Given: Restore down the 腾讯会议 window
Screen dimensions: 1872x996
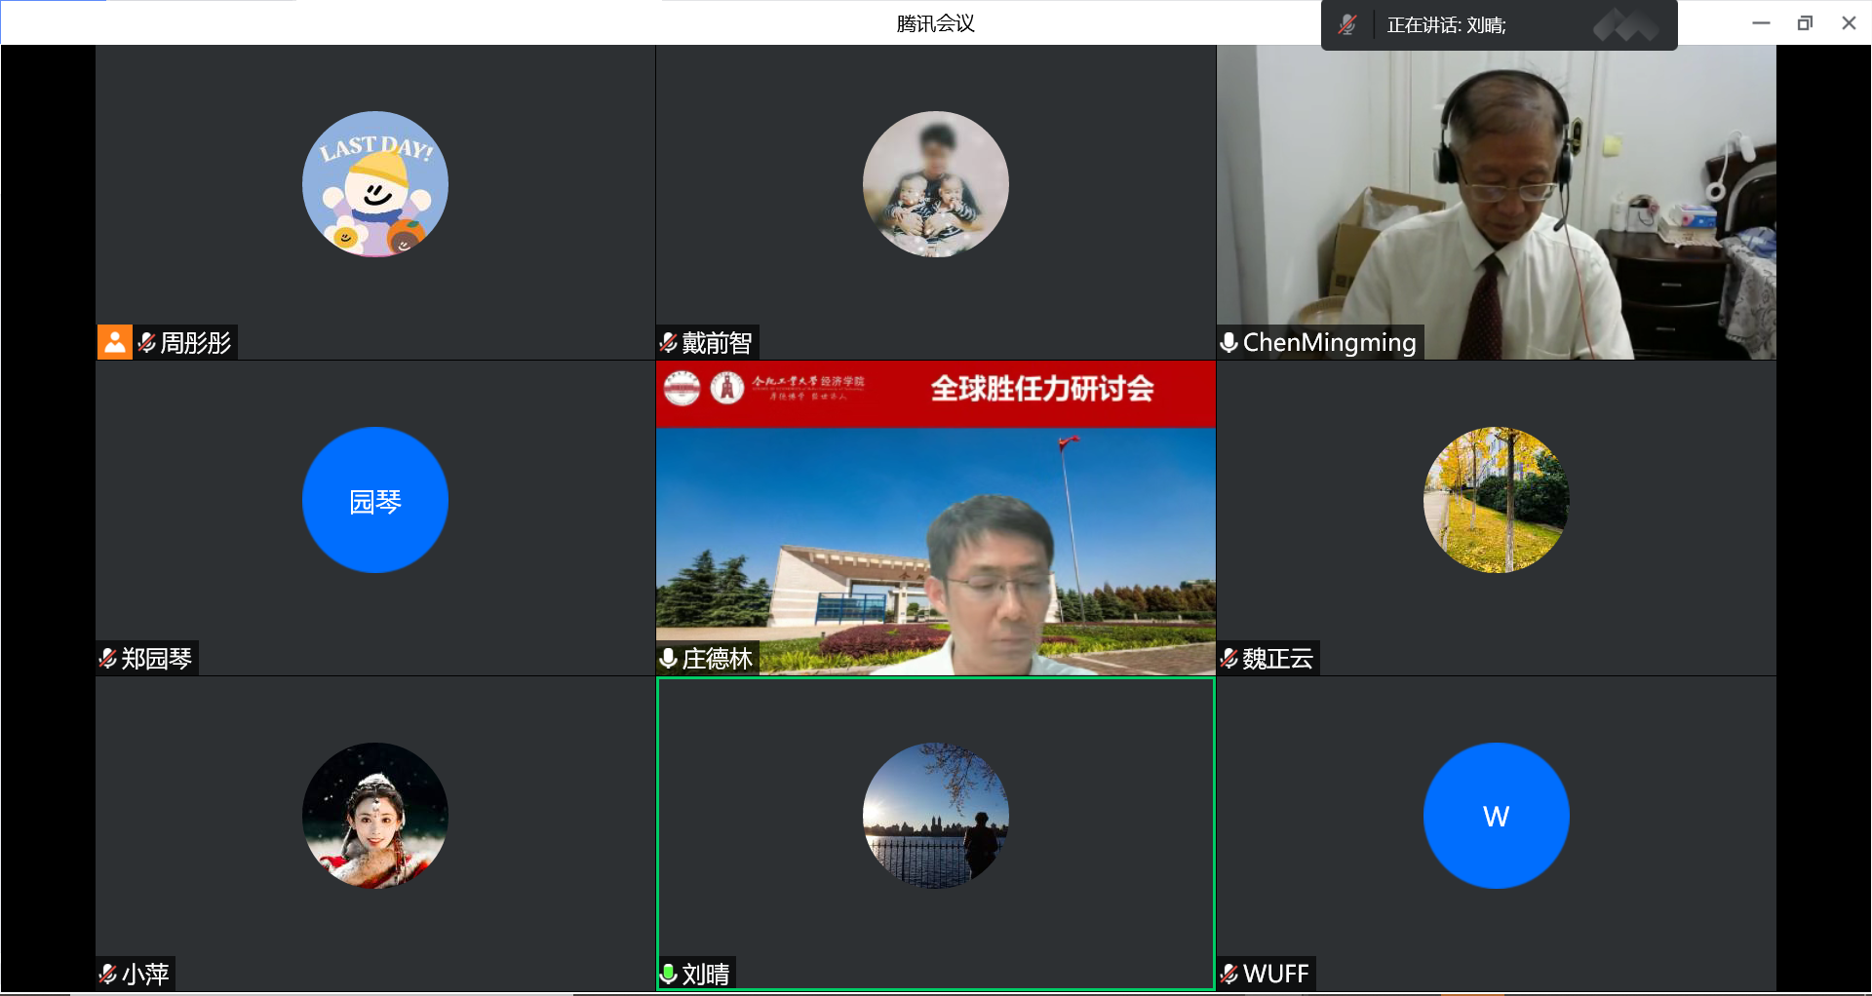Looking at the screenshot, I should pyautogui.click(x=1805, y=23).
